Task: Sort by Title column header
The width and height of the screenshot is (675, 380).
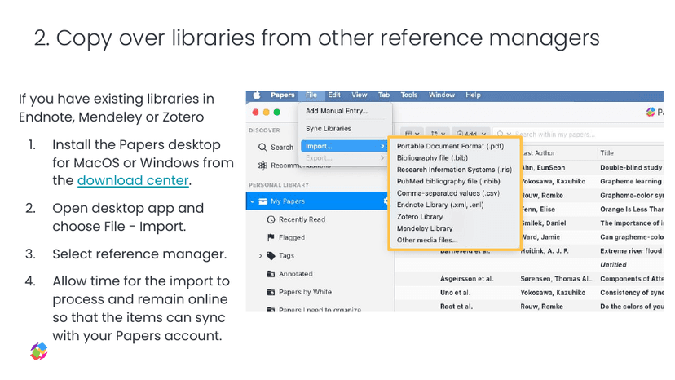Action: click(607, 153)
